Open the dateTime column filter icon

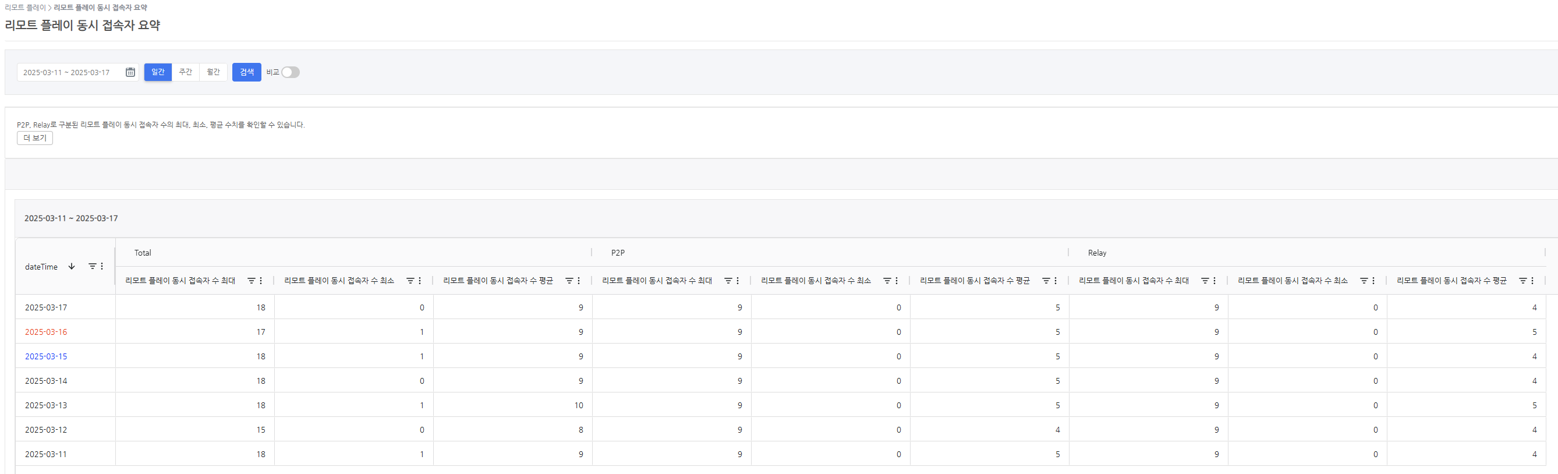[92, 267]
